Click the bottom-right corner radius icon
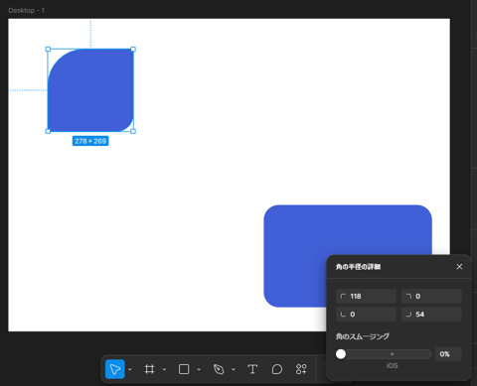 tap(408, 315)
